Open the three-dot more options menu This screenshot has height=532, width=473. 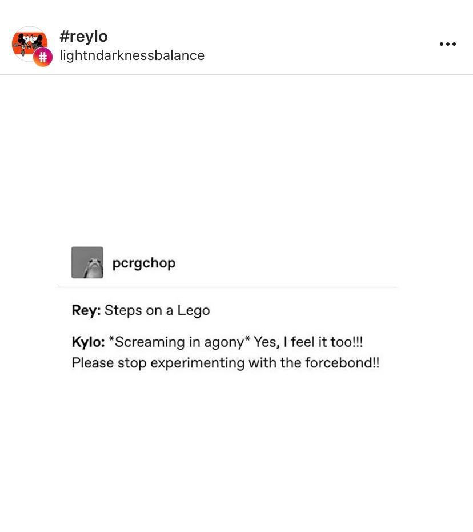point(447,44)
